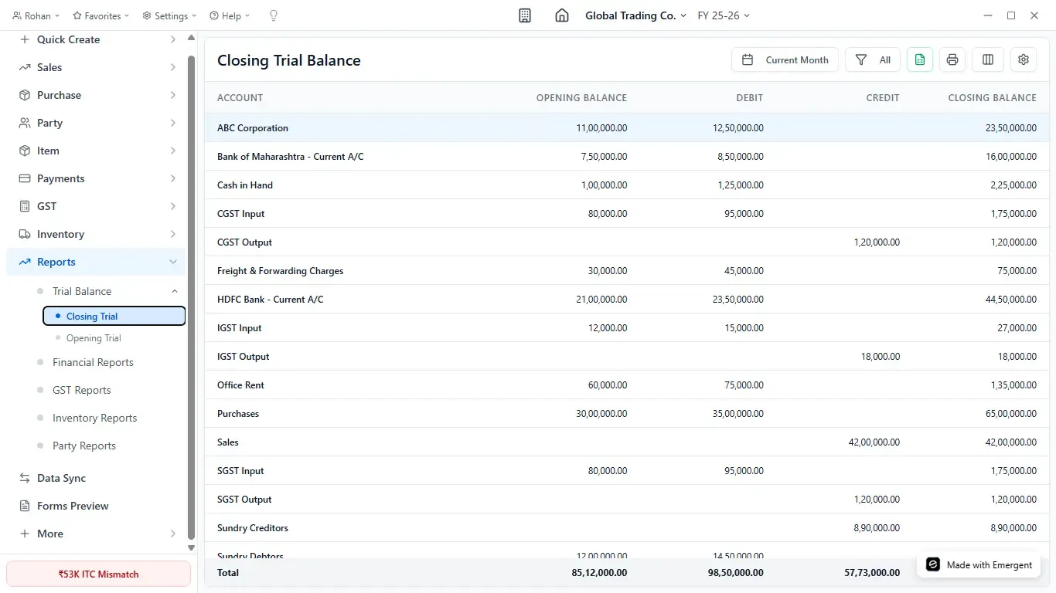The image size is (1056, 593).
Task: Open the ₹53K ITC Mismatch alert
Action: tap(98, 574)
